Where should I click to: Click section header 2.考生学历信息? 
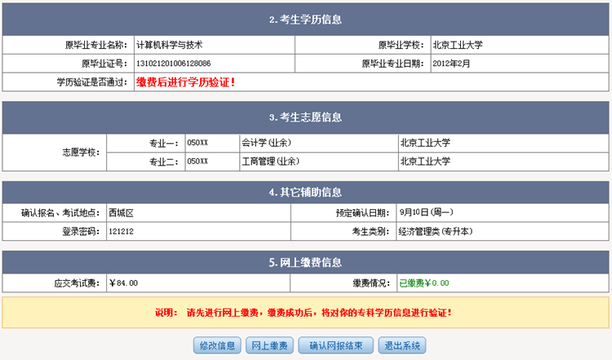pos(305,20)
